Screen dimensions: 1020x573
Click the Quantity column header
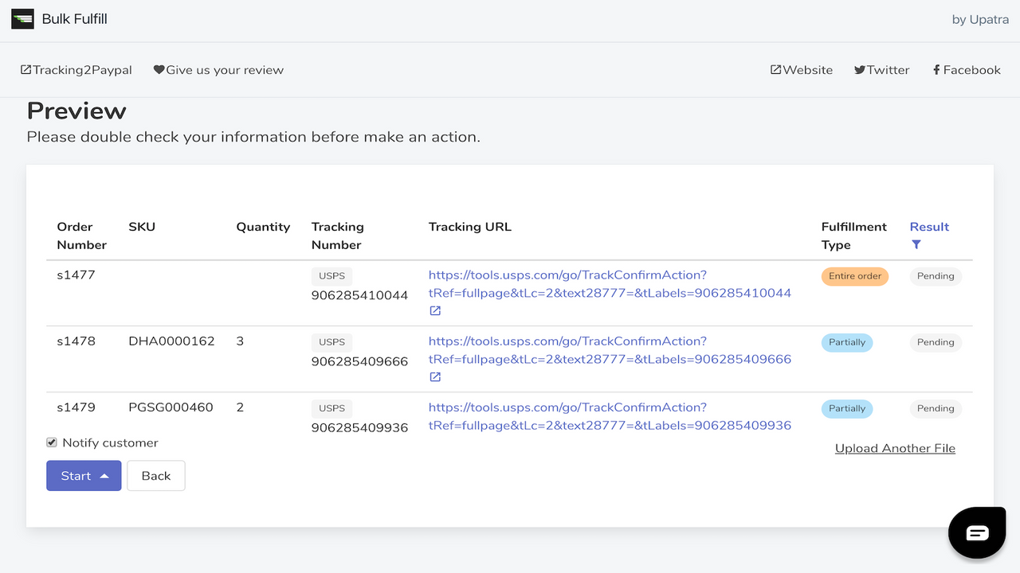click(x=263, y=227)
